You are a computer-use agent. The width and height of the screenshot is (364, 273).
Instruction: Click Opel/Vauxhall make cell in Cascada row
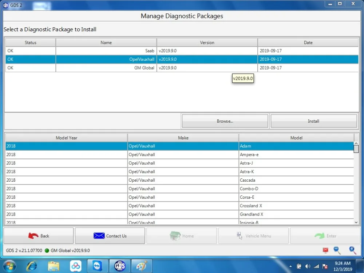[x=183, y=180]
